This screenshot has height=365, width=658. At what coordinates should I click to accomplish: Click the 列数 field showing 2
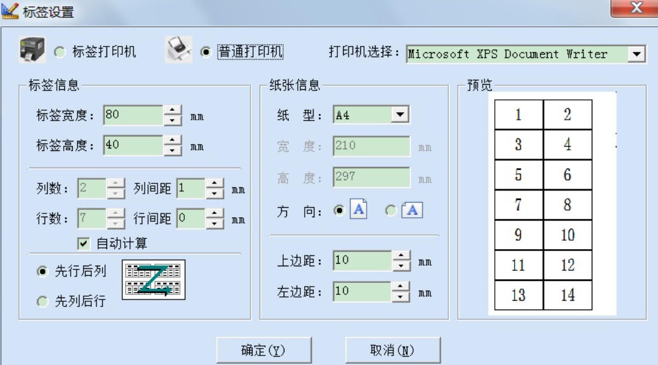click(92, 188)
